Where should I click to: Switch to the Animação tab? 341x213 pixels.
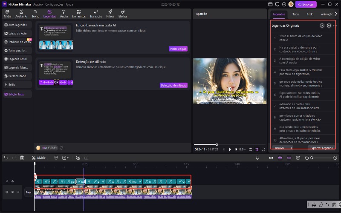pos(327,14)
